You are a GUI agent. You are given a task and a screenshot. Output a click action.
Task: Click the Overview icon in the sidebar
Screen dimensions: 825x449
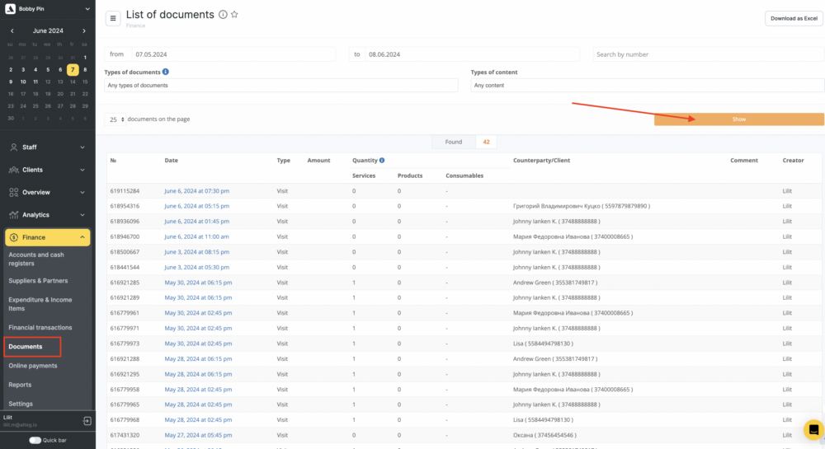click(14, 193)
